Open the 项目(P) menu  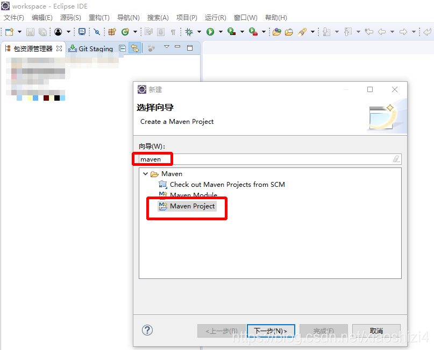click(x=187, y=18)
